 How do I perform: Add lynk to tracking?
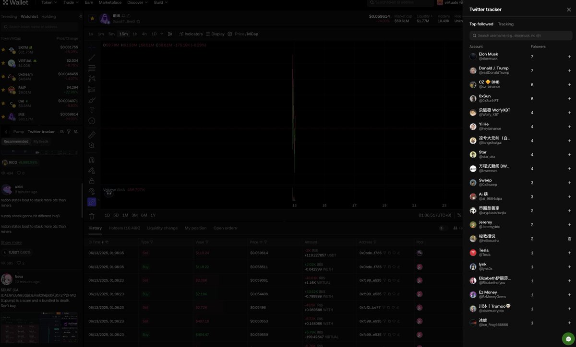tap(569, 266)
